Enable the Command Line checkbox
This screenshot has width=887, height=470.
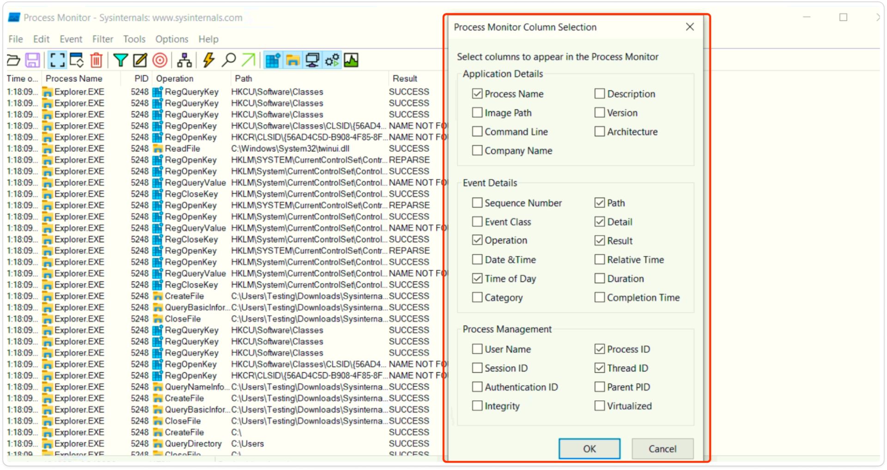(477, 131)
